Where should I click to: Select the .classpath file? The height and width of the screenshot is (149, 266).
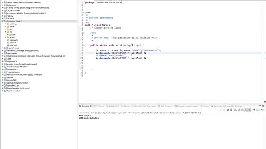click(x=14, y=40)
